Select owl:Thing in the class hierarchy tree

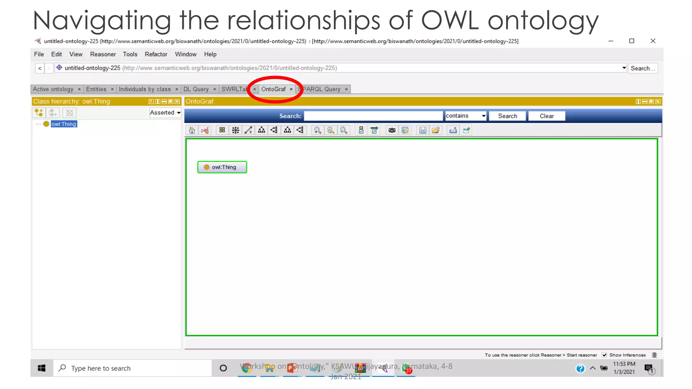pos(64,124)
